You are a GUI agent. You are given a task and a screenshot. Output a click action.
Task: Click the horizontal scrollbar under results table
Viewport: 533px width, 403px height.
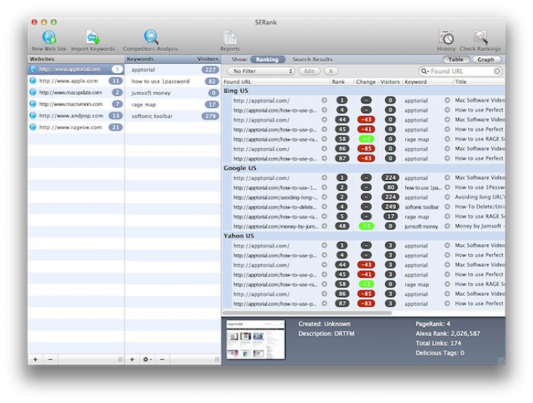[x=307, y=313]
